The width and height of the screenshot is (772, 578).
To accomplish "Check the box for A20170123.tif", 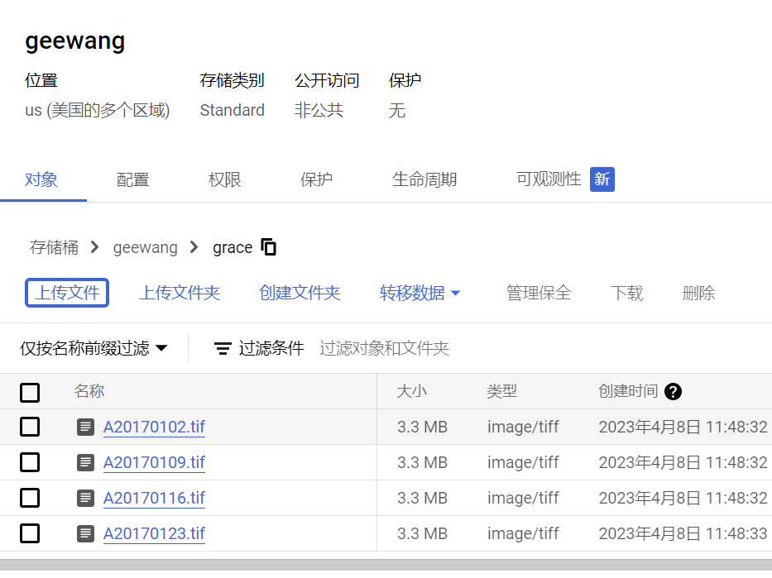I will pyautogui.click(x=30, y=533).
